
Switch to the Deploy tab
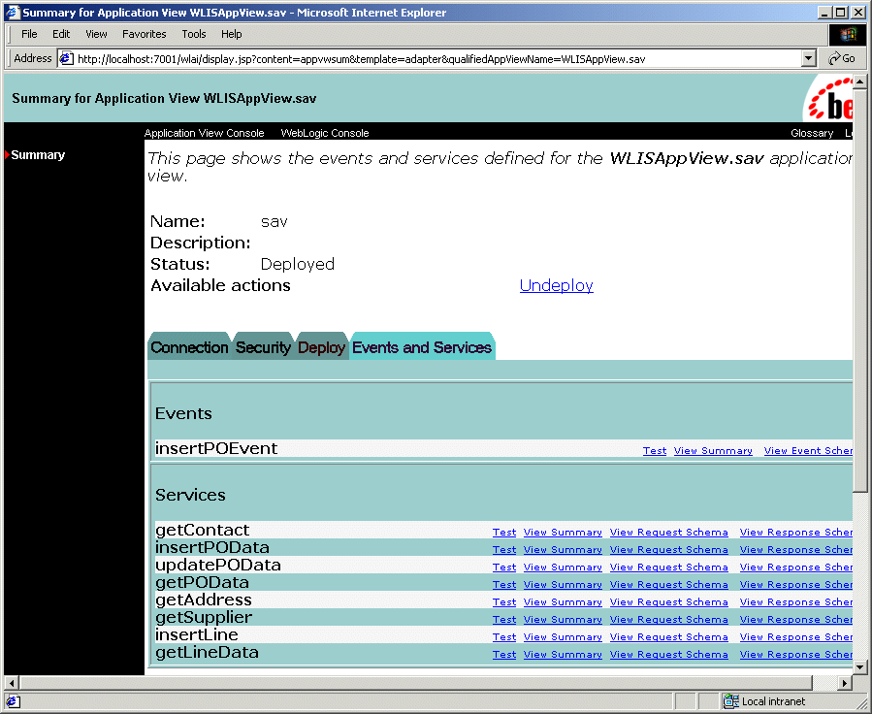click(x=321, y=347)
